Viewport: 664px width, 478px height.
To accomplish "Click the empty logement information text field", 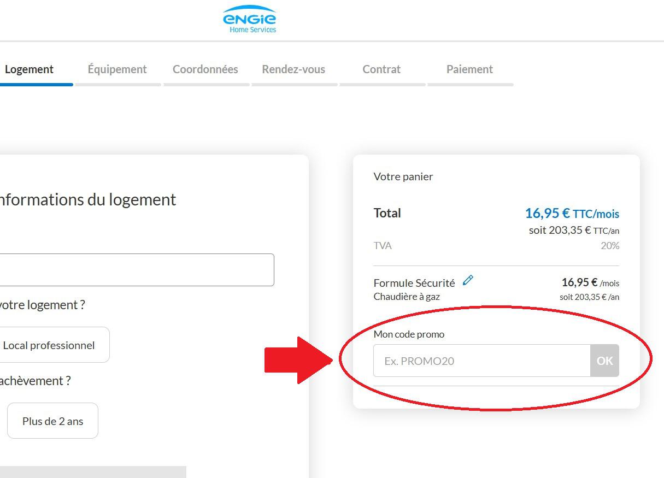I will [137, 269].
